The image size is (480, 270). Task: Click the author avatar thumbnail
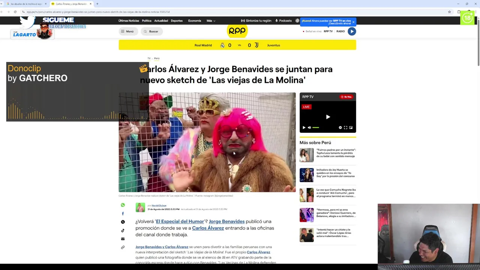coord(140,207)
